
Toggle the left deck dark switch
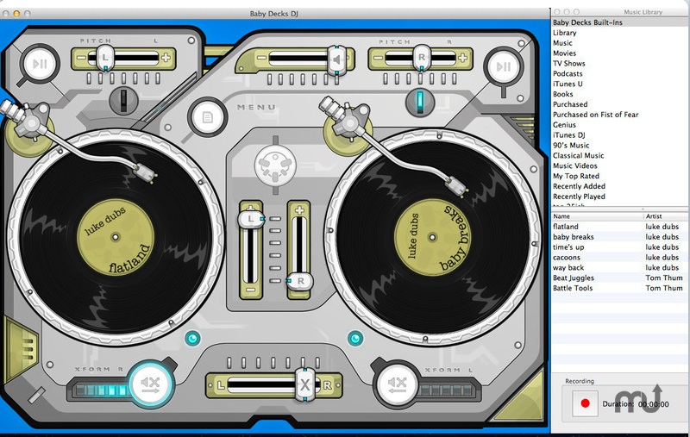(123, 101)
